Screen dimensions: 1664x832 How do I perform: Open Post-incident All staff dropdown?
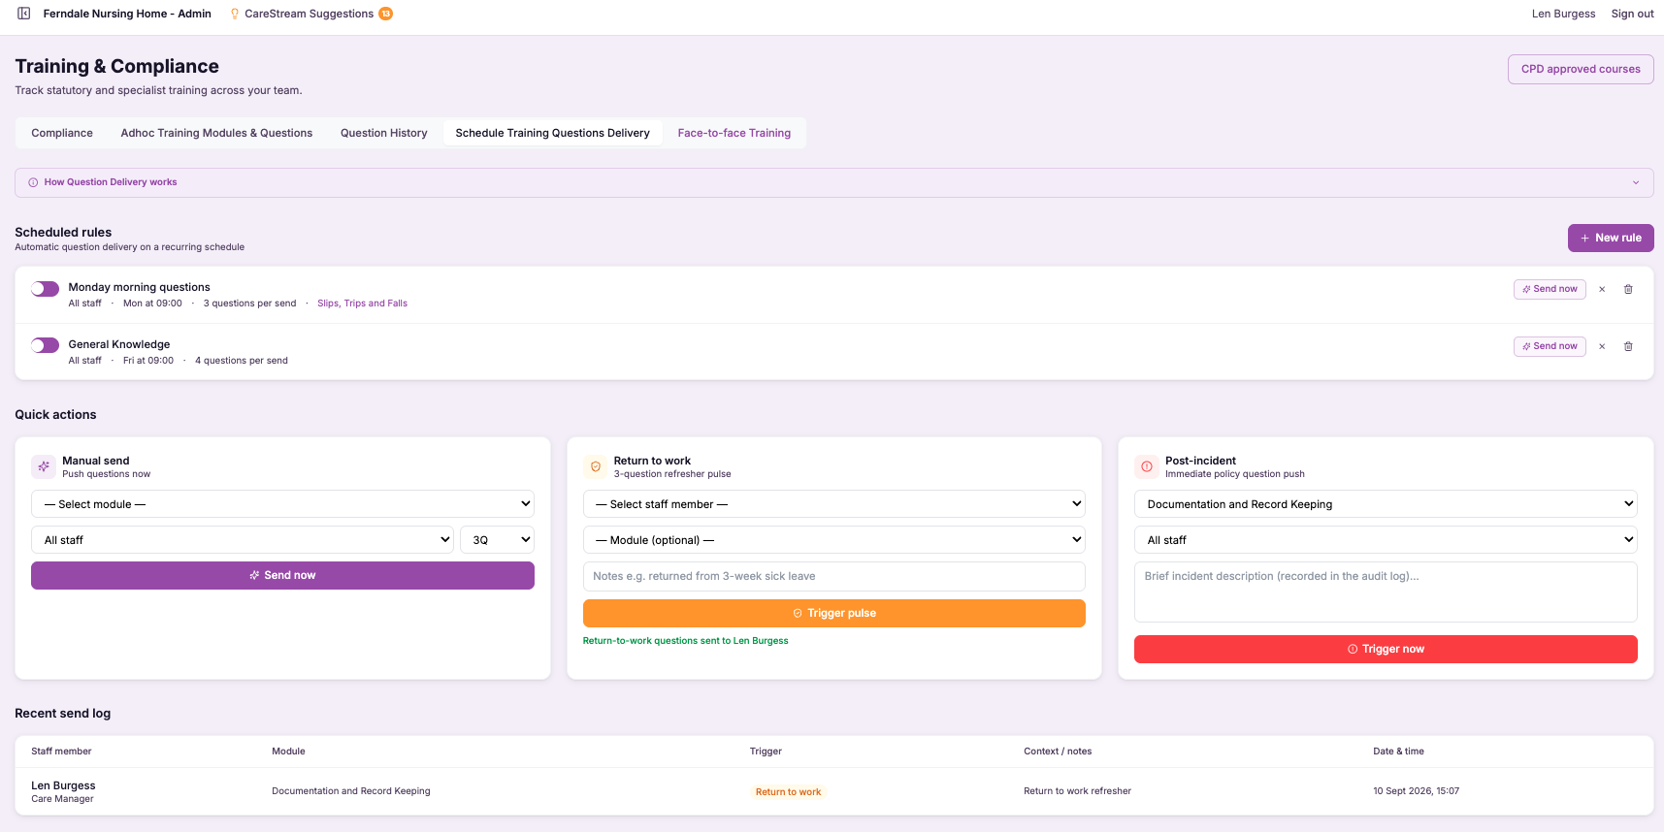point(1386,540)
